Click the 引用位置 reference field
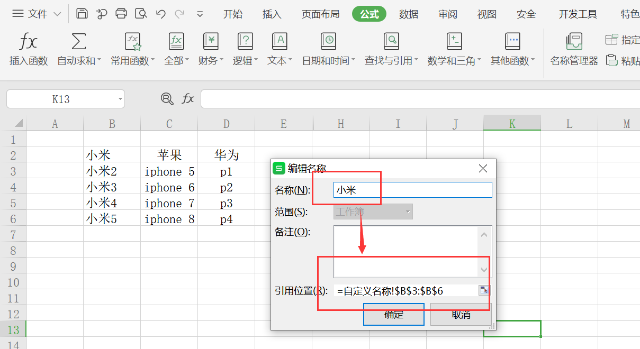This screenshot has height=349, width=640. coord(406,290)
